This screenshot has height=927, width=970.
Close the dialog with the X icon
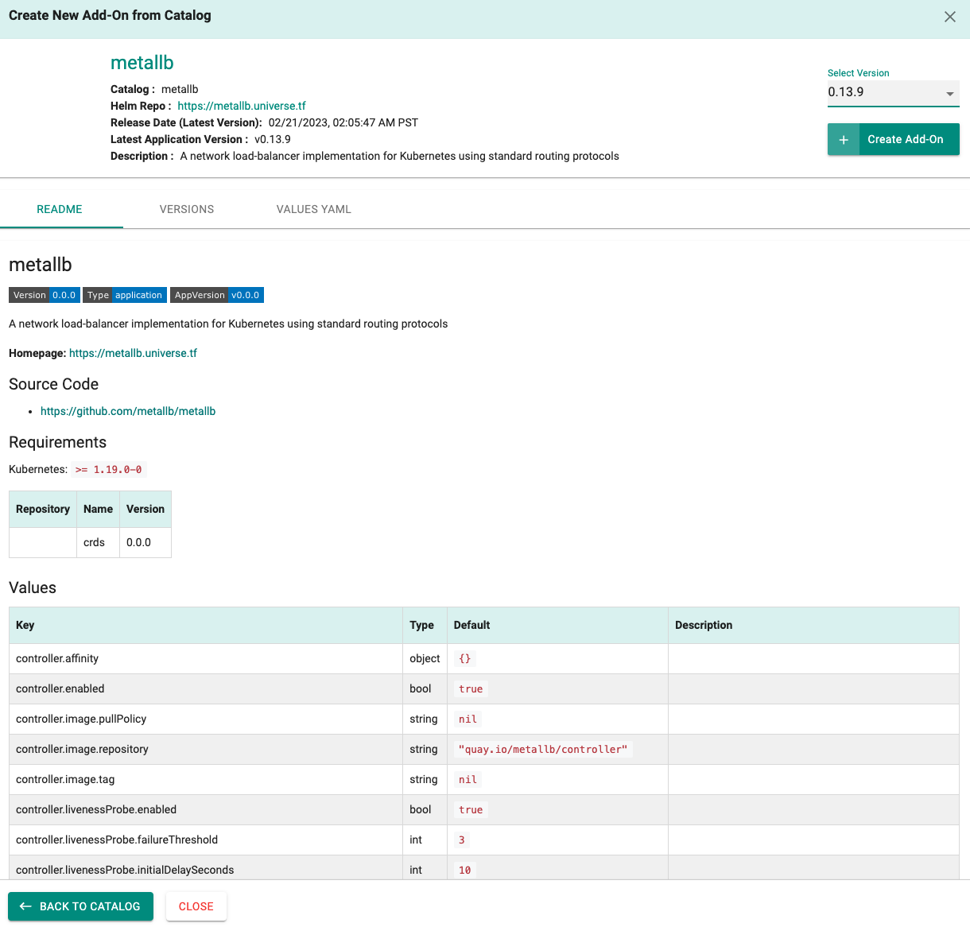949,17
